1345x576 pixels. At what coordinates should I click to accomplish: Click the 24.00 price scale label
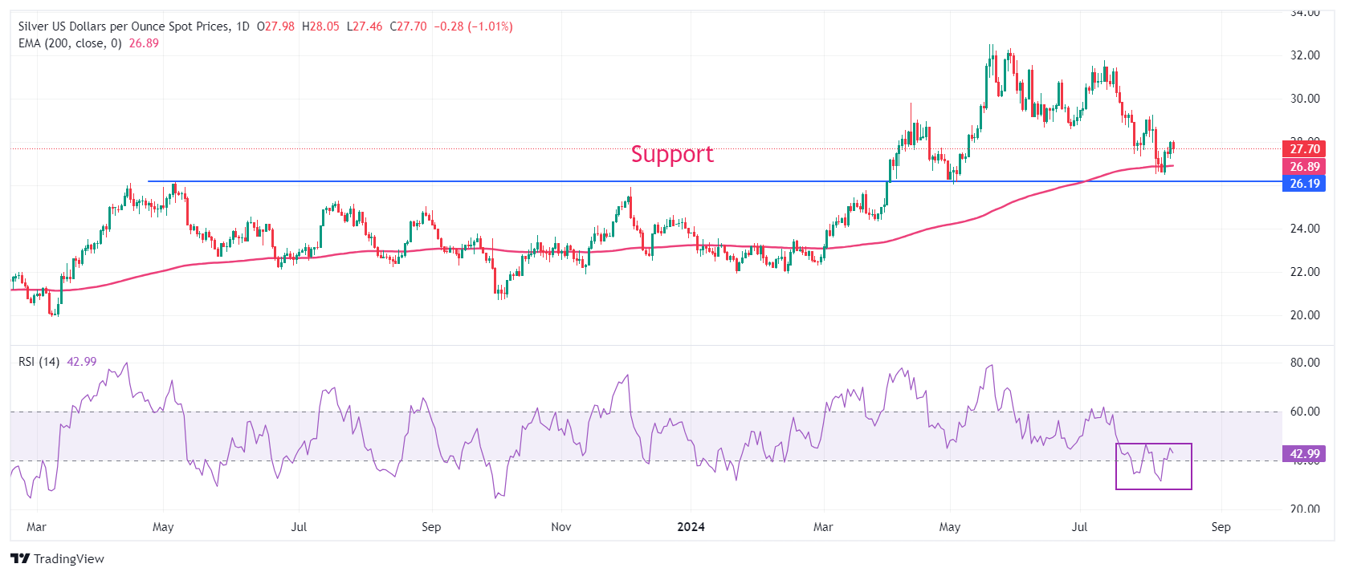coord(1304,229)
